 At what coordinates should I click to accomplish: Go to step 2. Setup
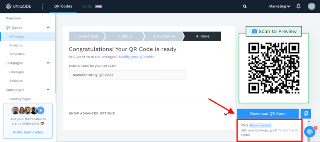[x=124, y=36]
